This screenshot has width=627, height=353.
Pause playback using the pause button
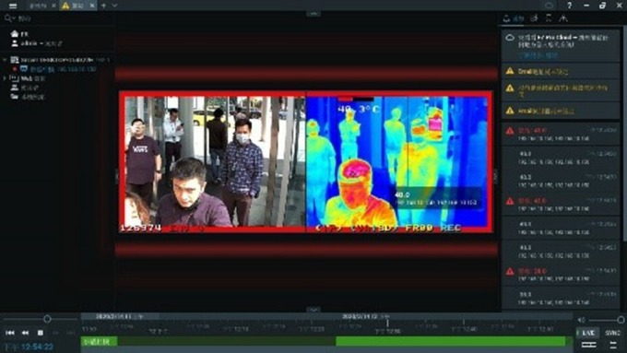point(41,333)
